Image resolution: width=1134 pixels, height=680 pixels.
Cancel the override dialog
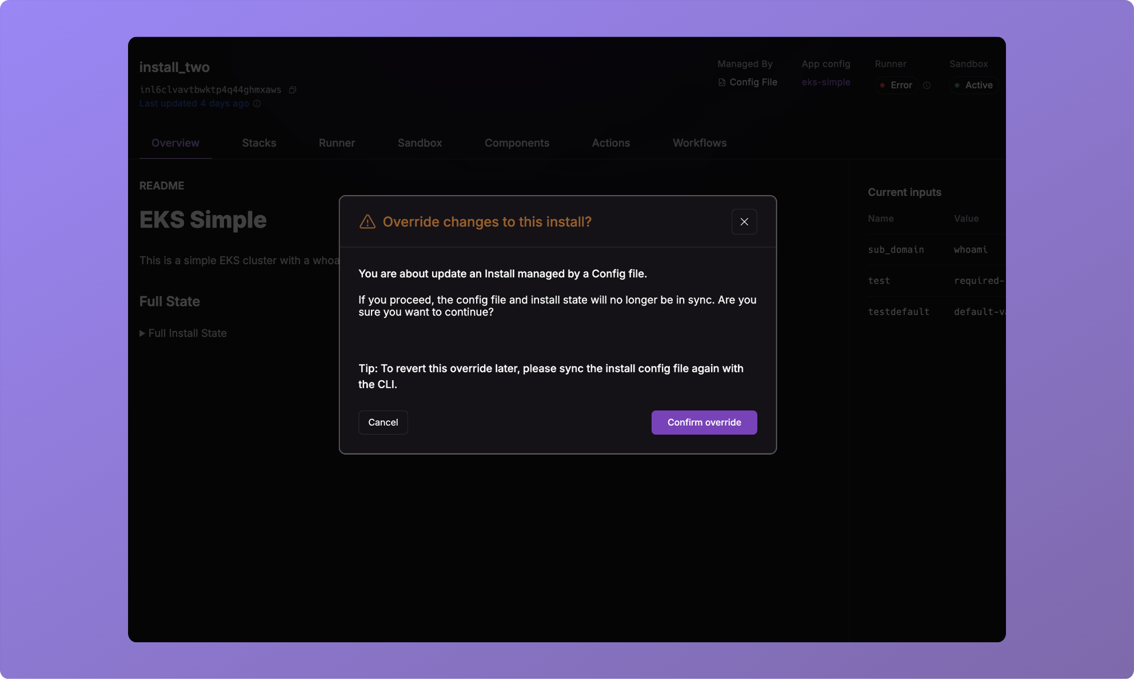tap(383, 422)
